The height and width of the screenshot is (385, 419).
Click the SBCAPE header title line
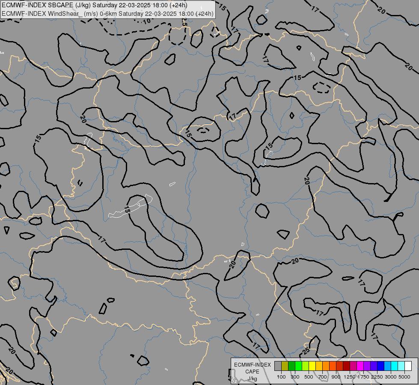94,5
